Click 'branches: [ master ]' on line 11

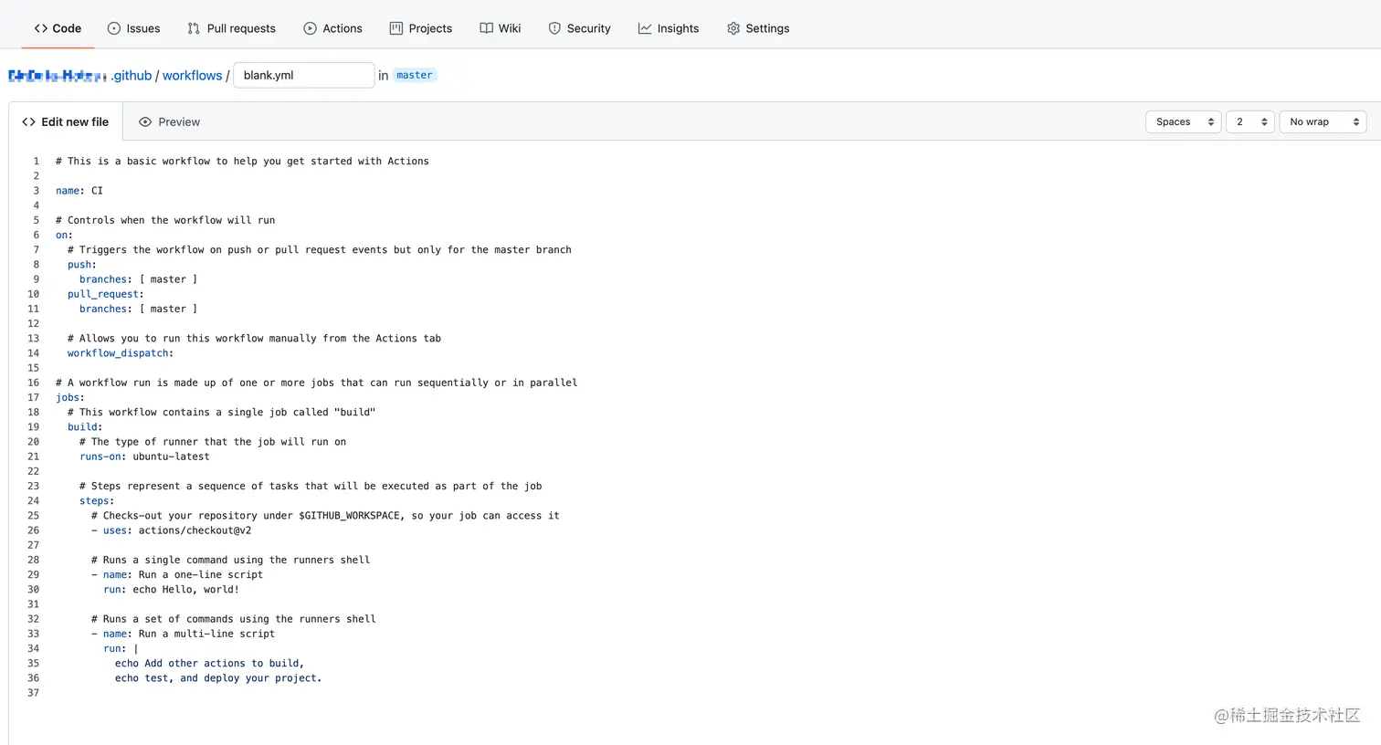(x=138, y=309)
